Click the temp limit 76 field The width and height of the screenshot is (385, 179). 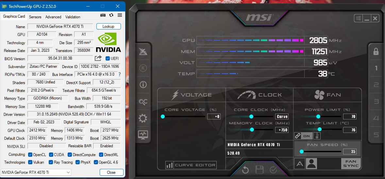[350, 130]
